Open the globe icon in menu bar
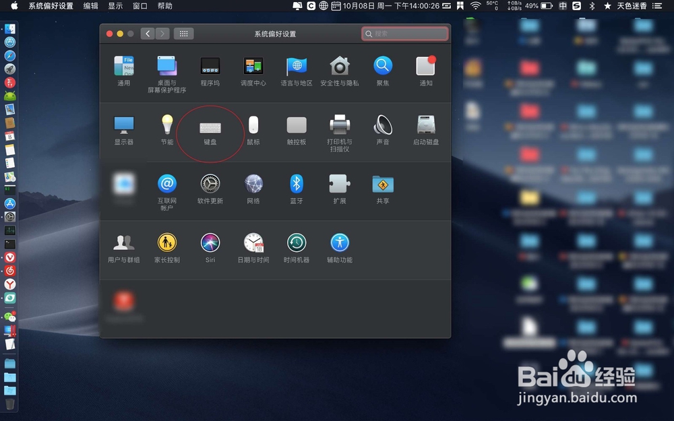Viewport: 674px width, 421px height. point(324,5)
